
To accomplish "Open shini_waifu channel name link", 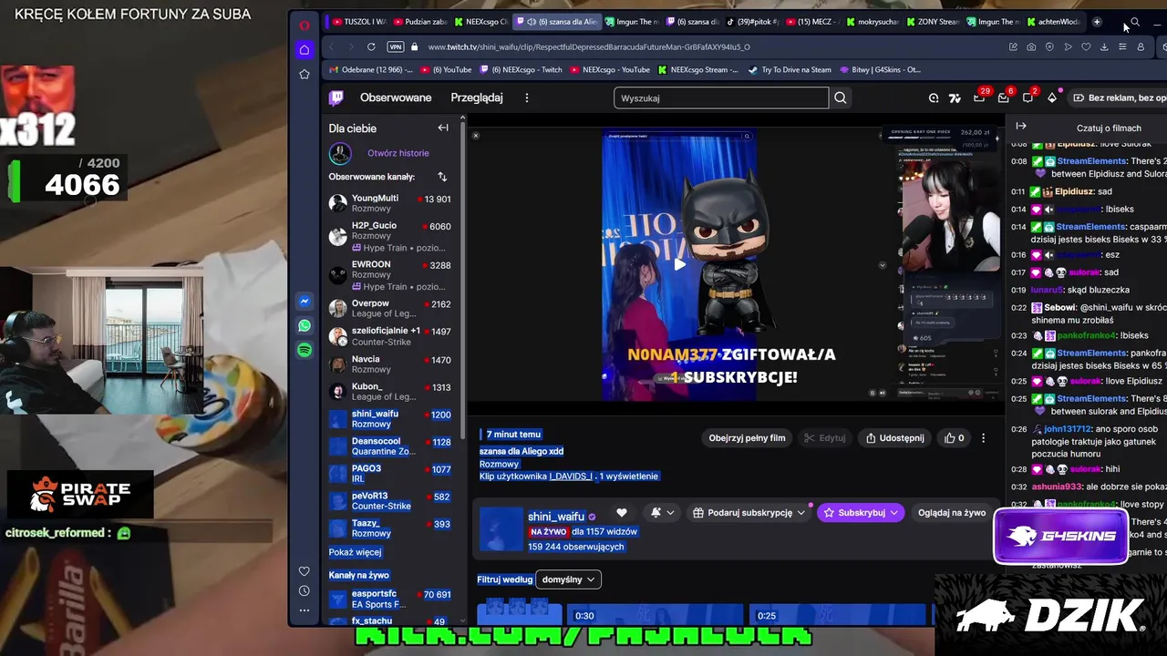I will [x=556, y=517].
